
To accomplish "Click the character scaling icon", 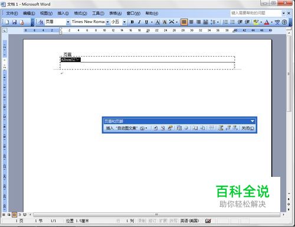I will [x=172, y=22].
